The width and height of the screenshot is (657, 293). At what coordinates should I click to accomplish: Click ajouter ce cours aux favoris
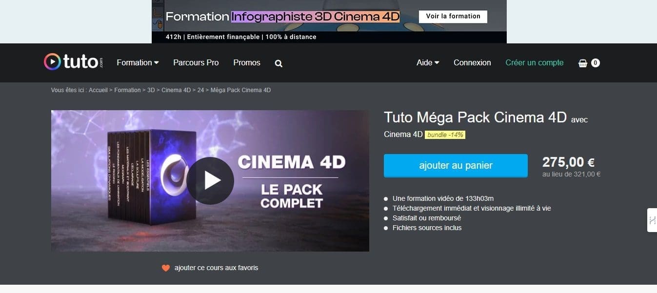(x=216, y=268)
